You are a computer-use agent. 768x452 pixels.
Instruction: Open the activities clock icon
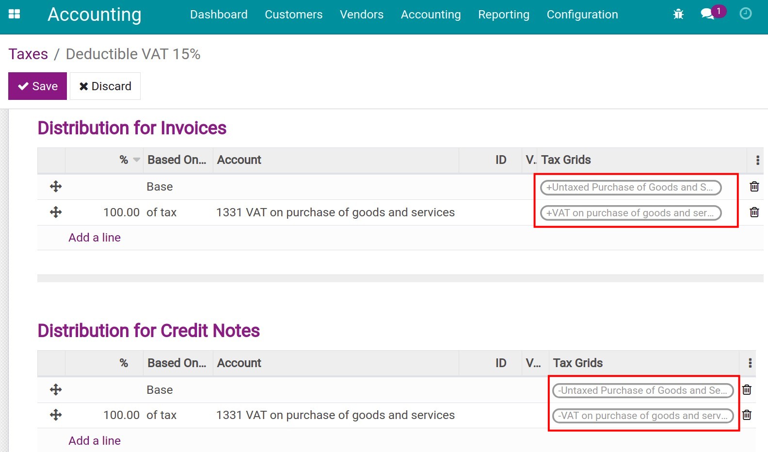[x=746, y=14]
